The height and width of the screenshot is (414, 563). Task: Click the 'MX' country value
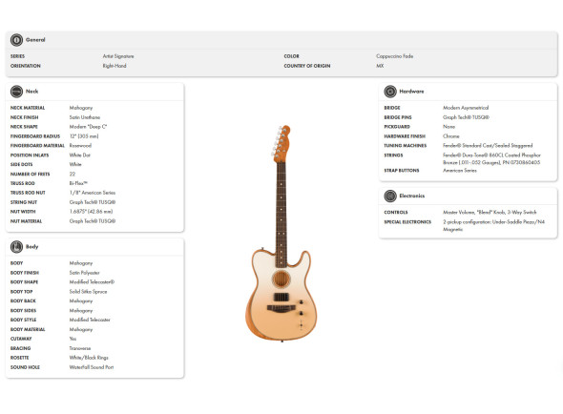click(380, 66)
